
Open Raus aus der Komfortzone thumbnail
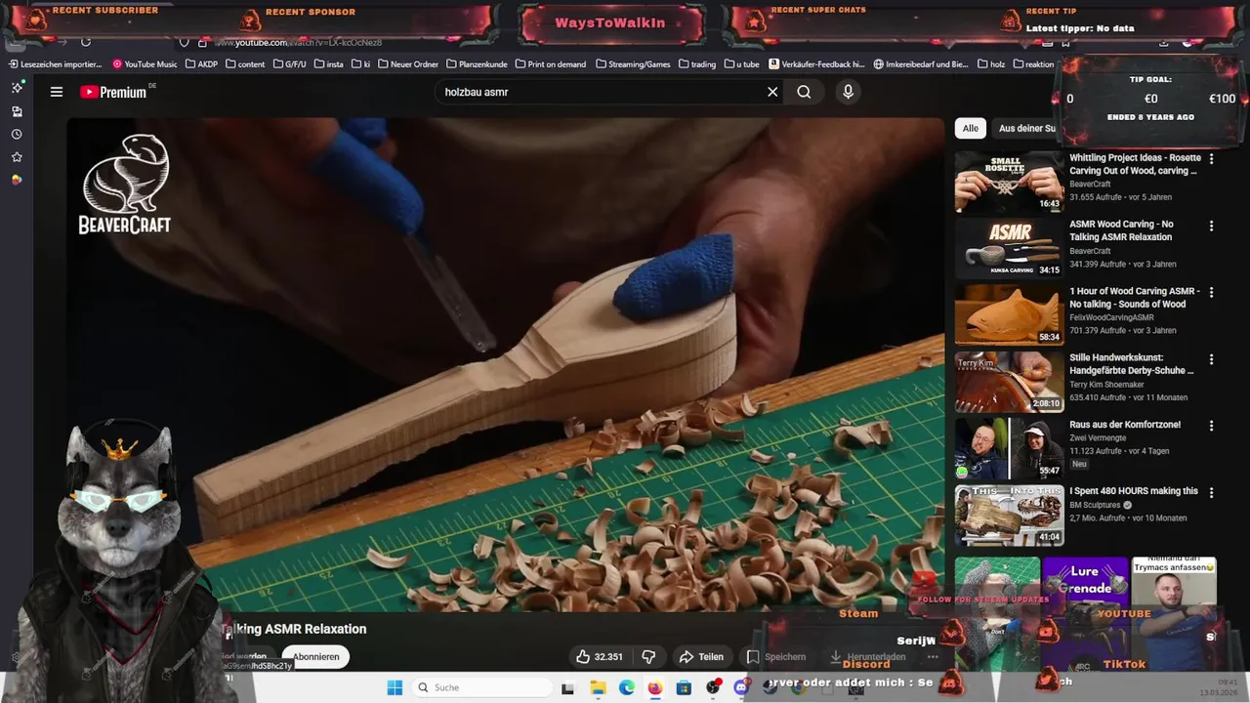tap(1009, 448)
